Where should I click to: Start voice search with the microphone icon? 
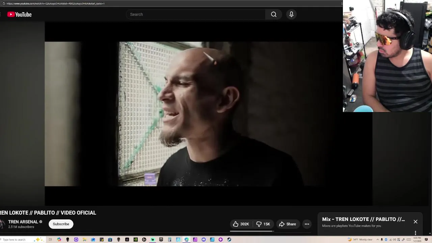click(x=291, y=15)
